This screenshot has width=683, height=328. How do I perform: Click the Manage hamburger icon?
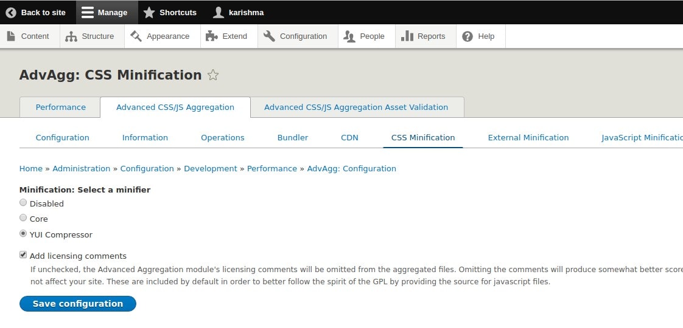(88, 13)
